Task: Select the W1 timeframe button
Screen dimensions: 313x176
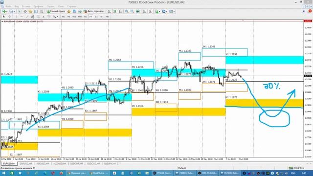Action: tap(102, 17)
